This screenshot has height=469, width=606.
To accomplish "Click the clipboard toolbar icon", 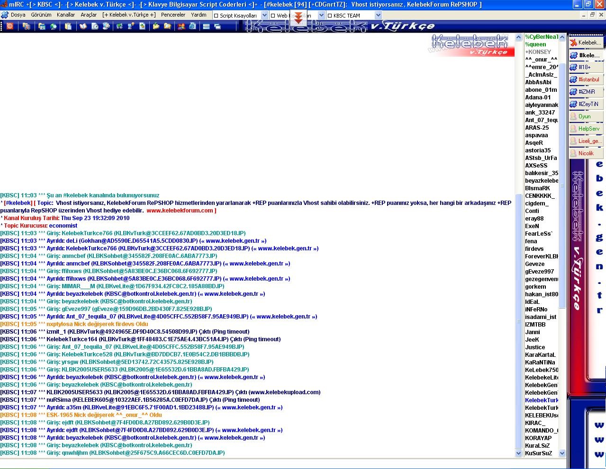I will pos(68,27).
